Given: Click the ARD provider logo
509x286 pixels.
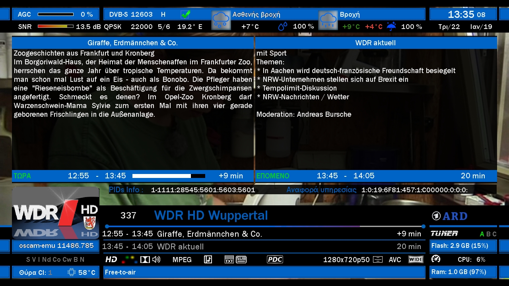Looking at the screenshot, I should [x=449, y=216].
